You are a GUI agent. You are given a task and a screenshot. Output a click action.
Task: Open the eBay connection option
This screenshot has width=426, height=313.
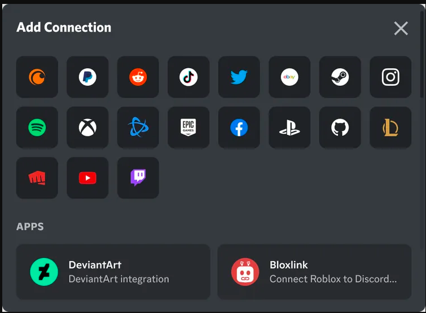click(289, 77)
